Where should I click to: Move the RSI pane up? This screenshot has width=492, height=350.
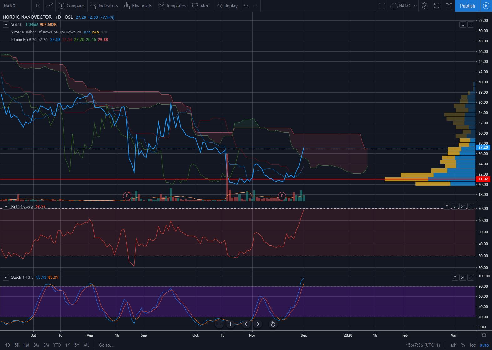click(x=447, y=206)
